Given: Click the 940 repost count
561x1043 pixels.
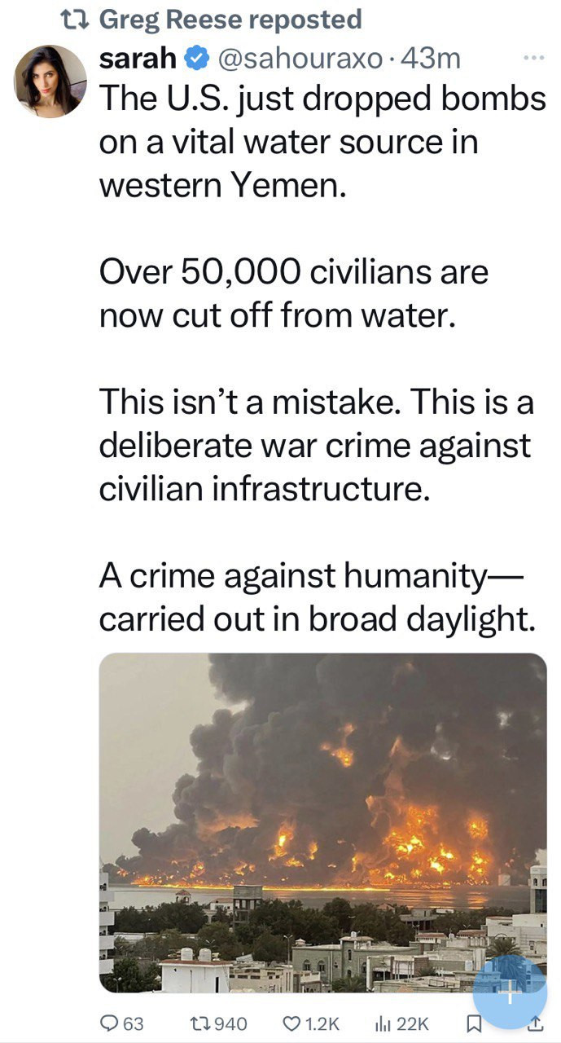Looking at the screenshot, I should [x=232, y=1023].
